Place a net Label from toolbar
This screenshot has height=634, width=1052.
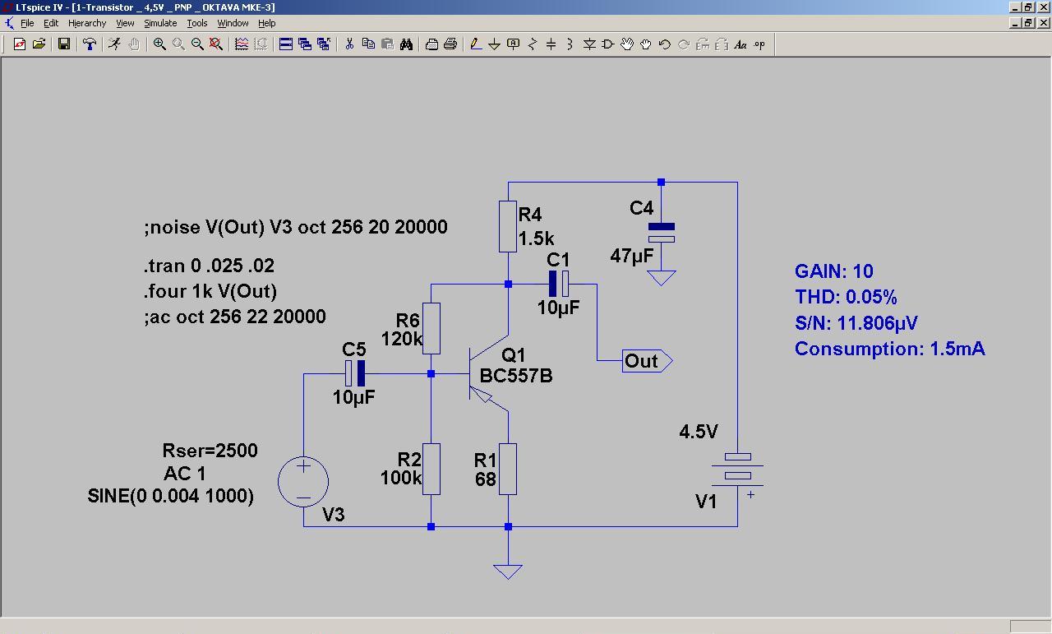tap(514, 44)
